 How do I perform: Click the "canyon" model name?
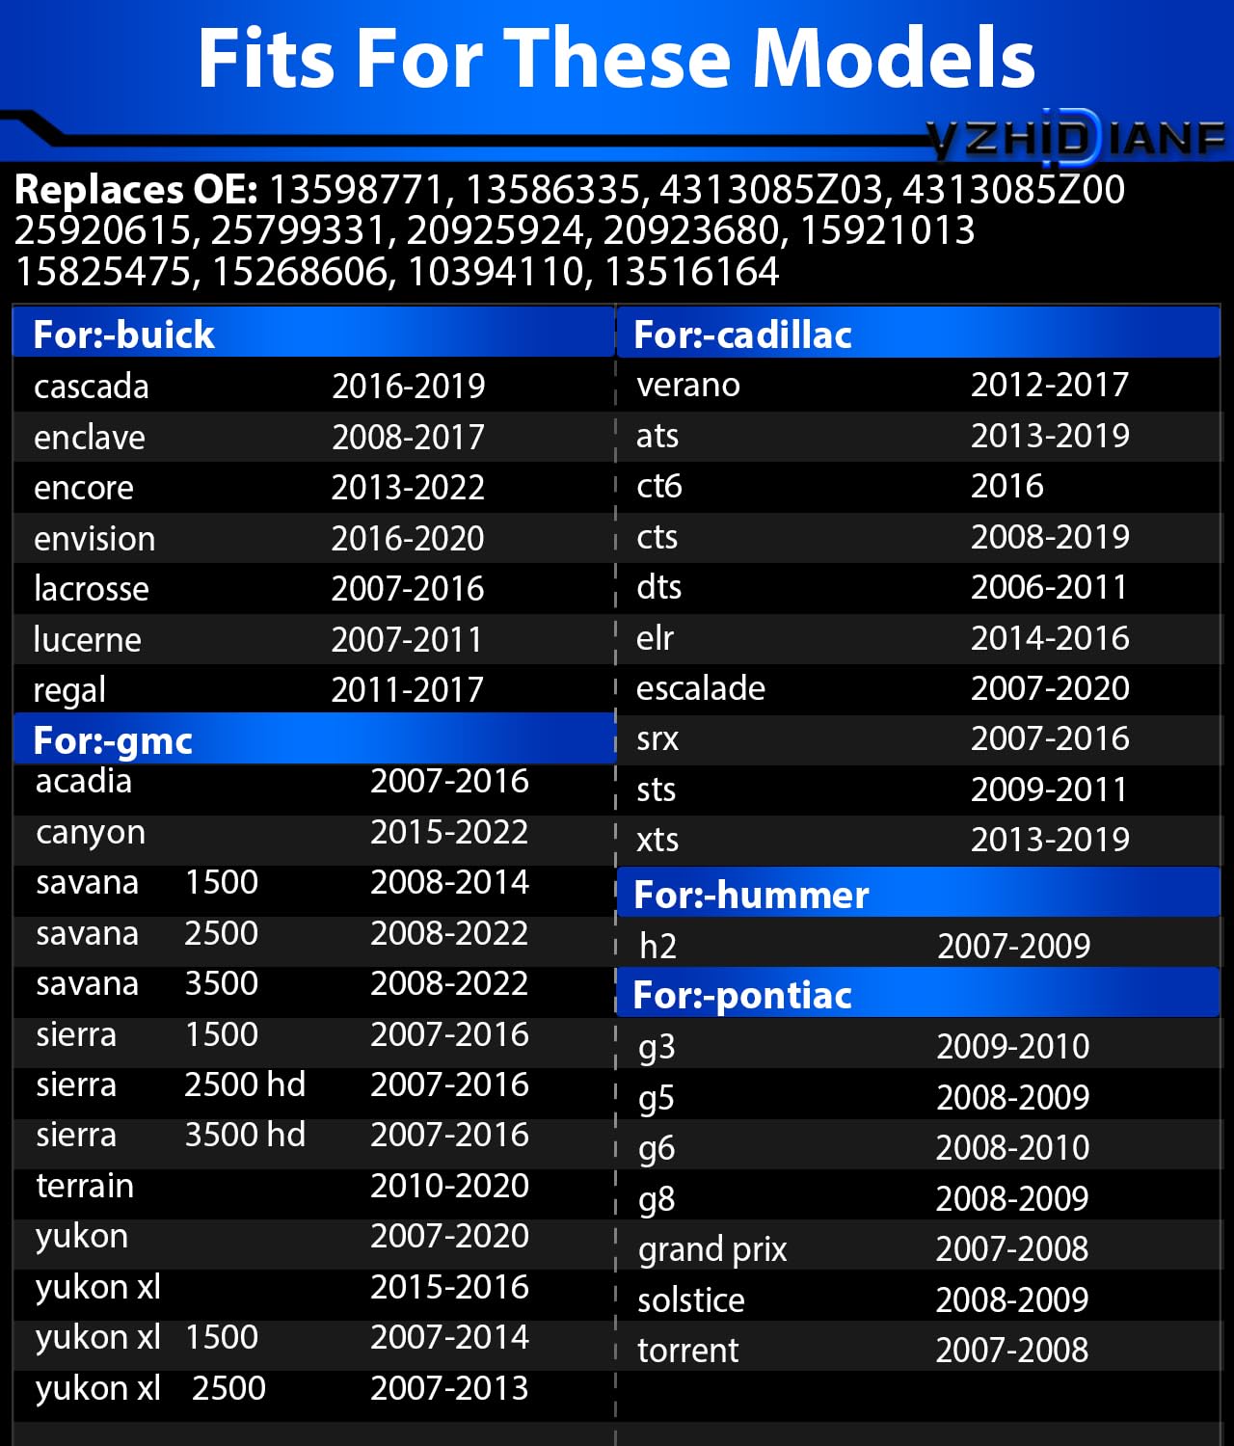coord(91,833)
